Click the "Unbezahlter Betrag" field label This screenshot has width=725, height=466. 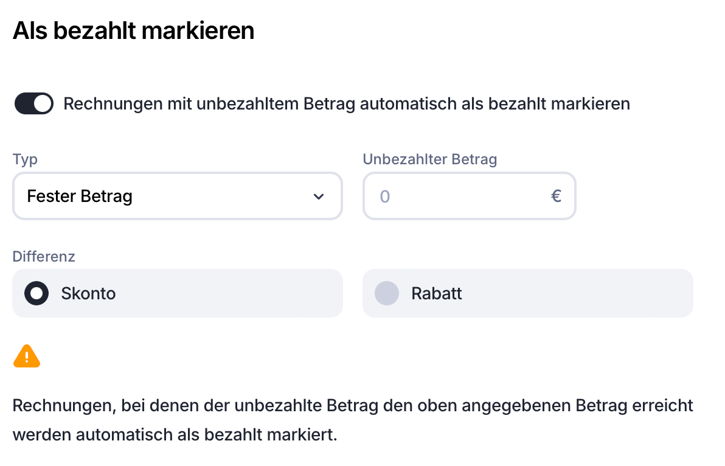[430, 159]
